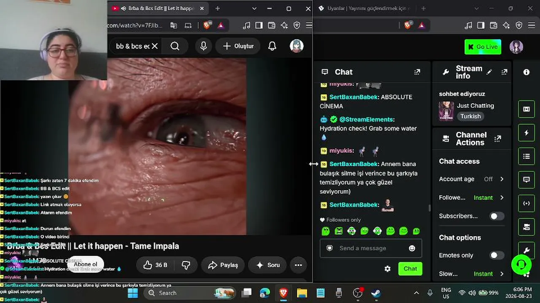Open YouTube notifications bell
Screen dimensions: 540x303
pyautogui.click(x=272, y=46)
